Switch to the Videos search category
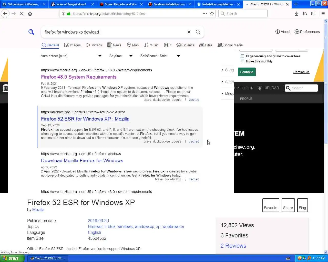 (94, 45)
